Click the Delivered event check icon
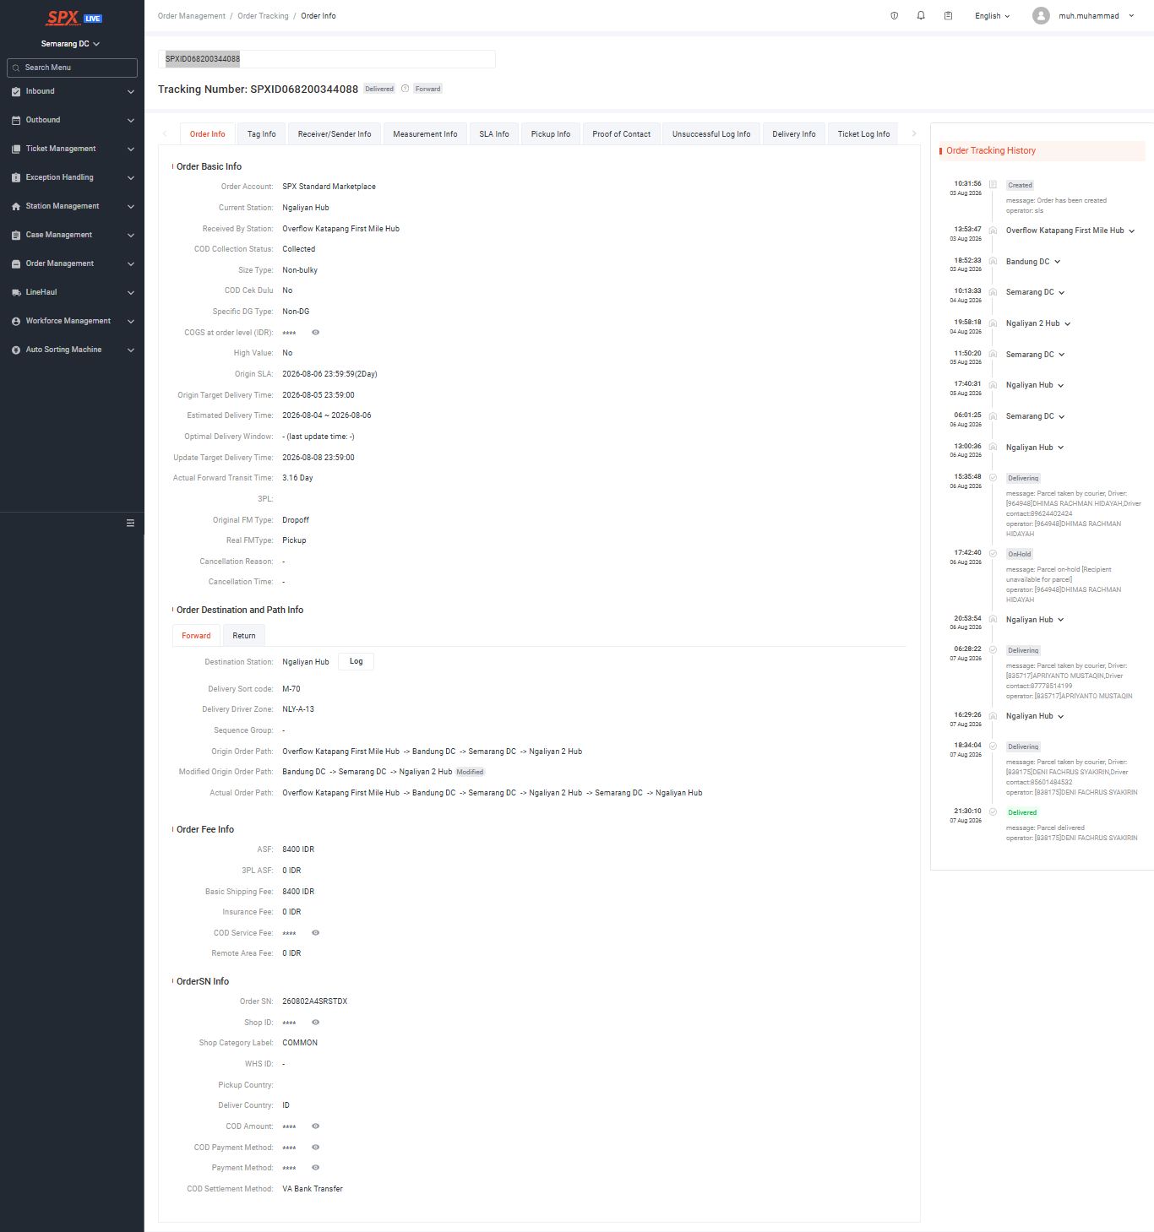This screenshot has height=1232, width=1154. (x=993, y=811)
